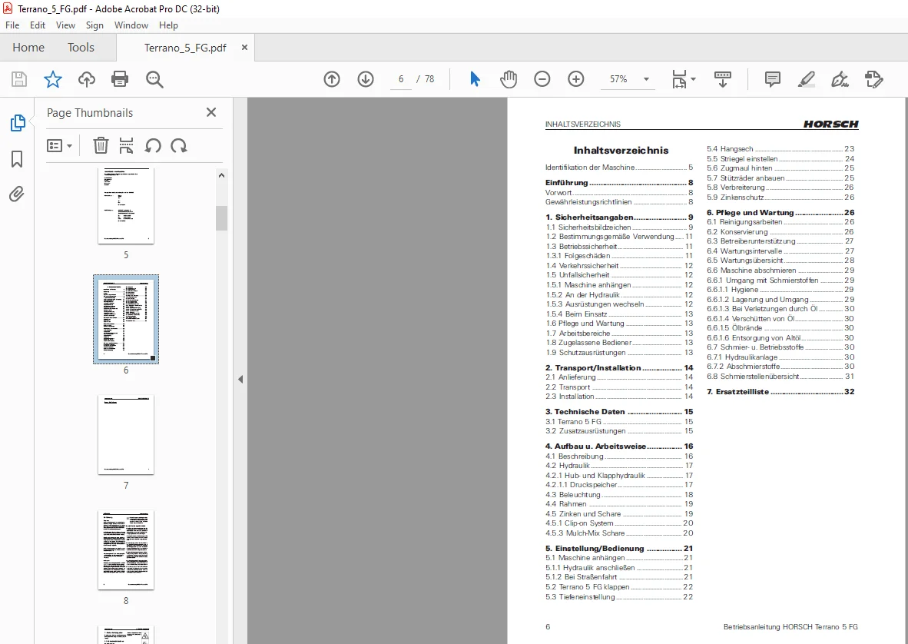
Task: Click '5.5 Striegel einstellen' line
Action: [x=780, y=158]
